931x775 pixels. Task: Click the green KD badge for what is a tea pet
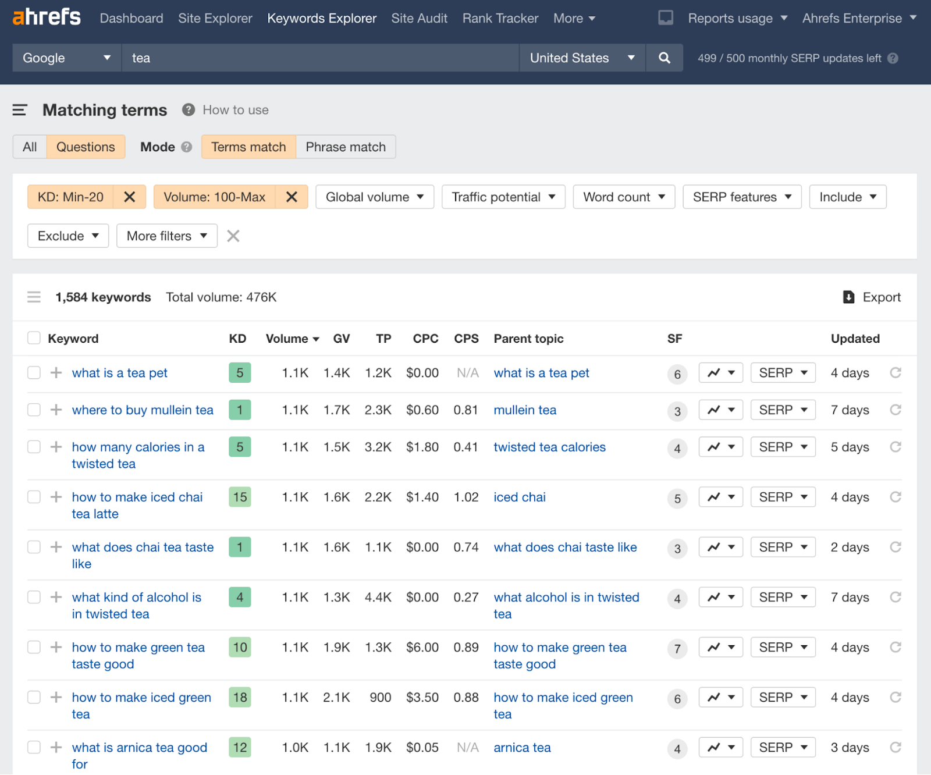click(x=239, y=373)
